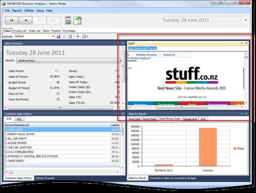
Task: Open the Layouts Default dropdown
Action: pos(53,36)
